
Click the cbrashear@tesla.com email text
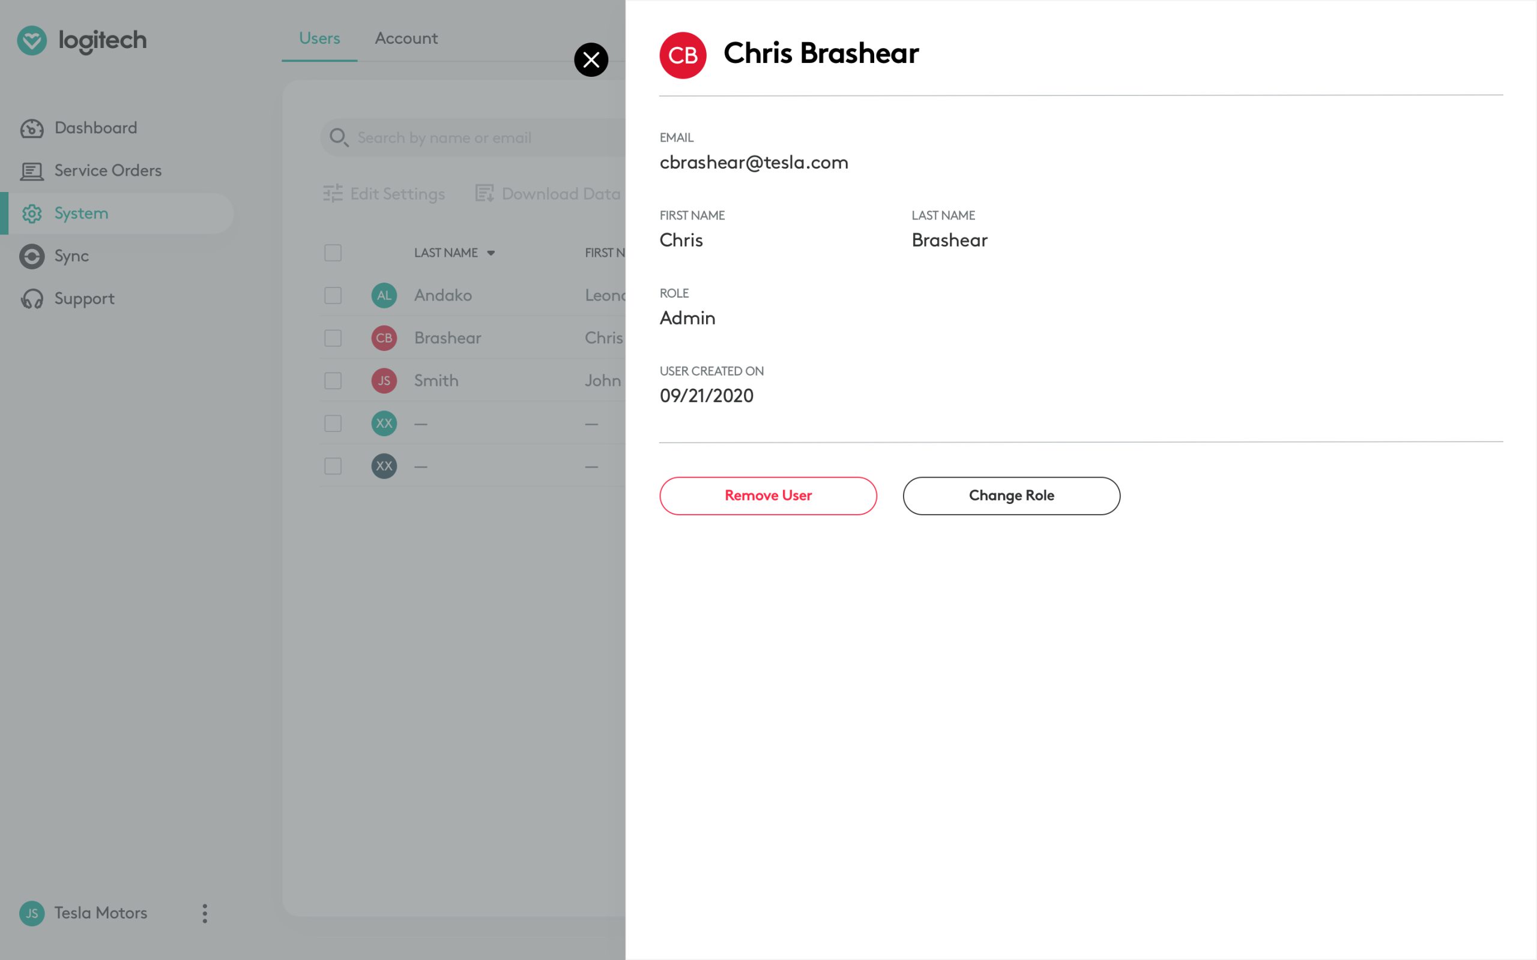pos(754,163)
